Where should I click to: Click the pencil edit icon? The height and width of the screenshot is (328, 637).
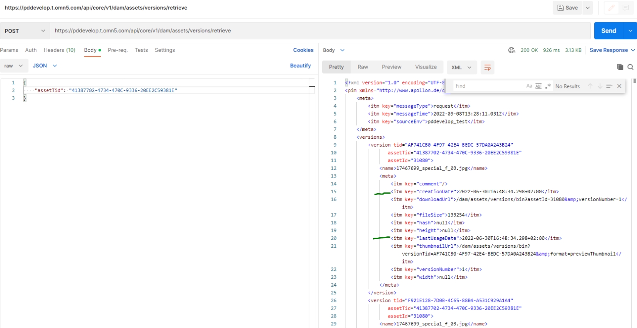click(x=611, y=8)
